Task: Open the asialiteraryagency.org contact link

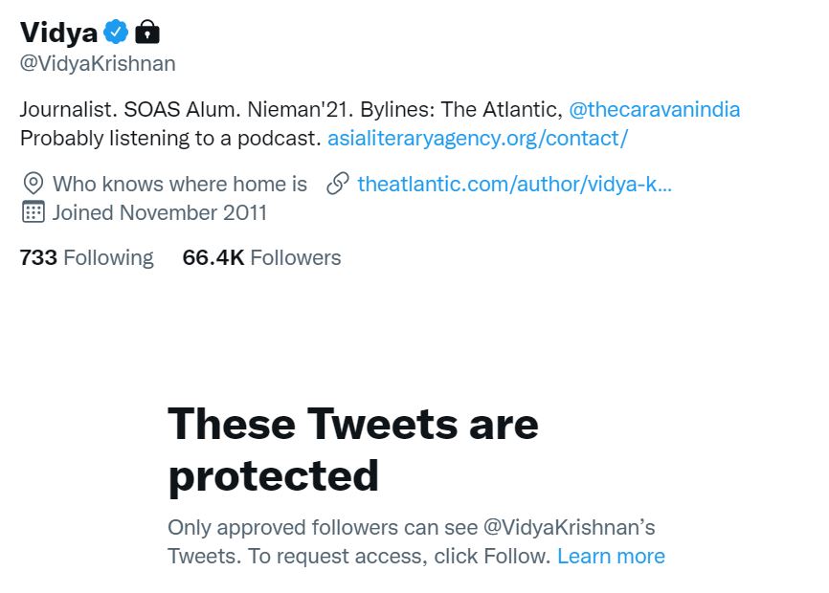Action: [x=477, y=138]
